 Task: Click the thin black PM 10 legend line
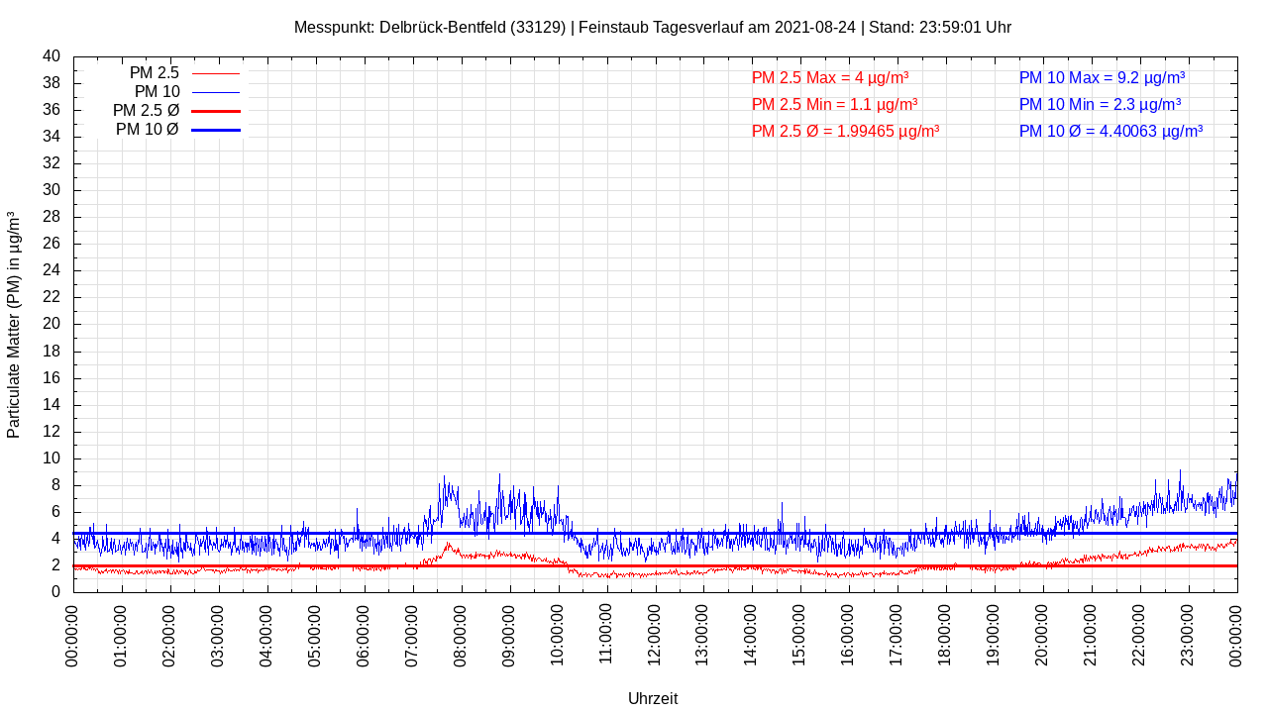coord(215,92)
